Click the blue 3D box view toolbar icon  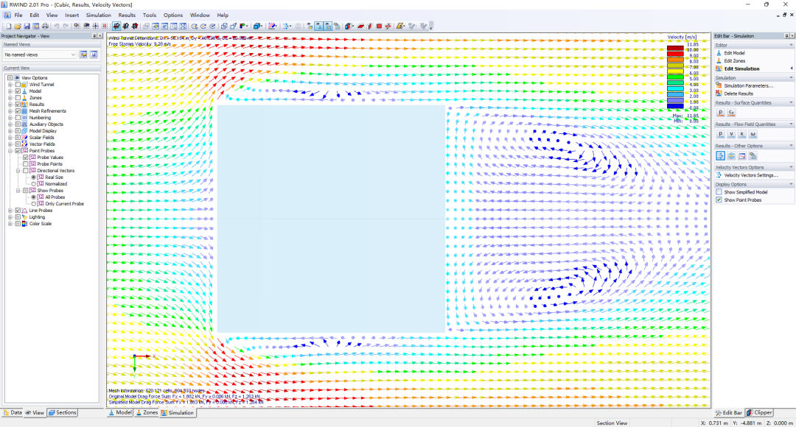pos(257,26)
